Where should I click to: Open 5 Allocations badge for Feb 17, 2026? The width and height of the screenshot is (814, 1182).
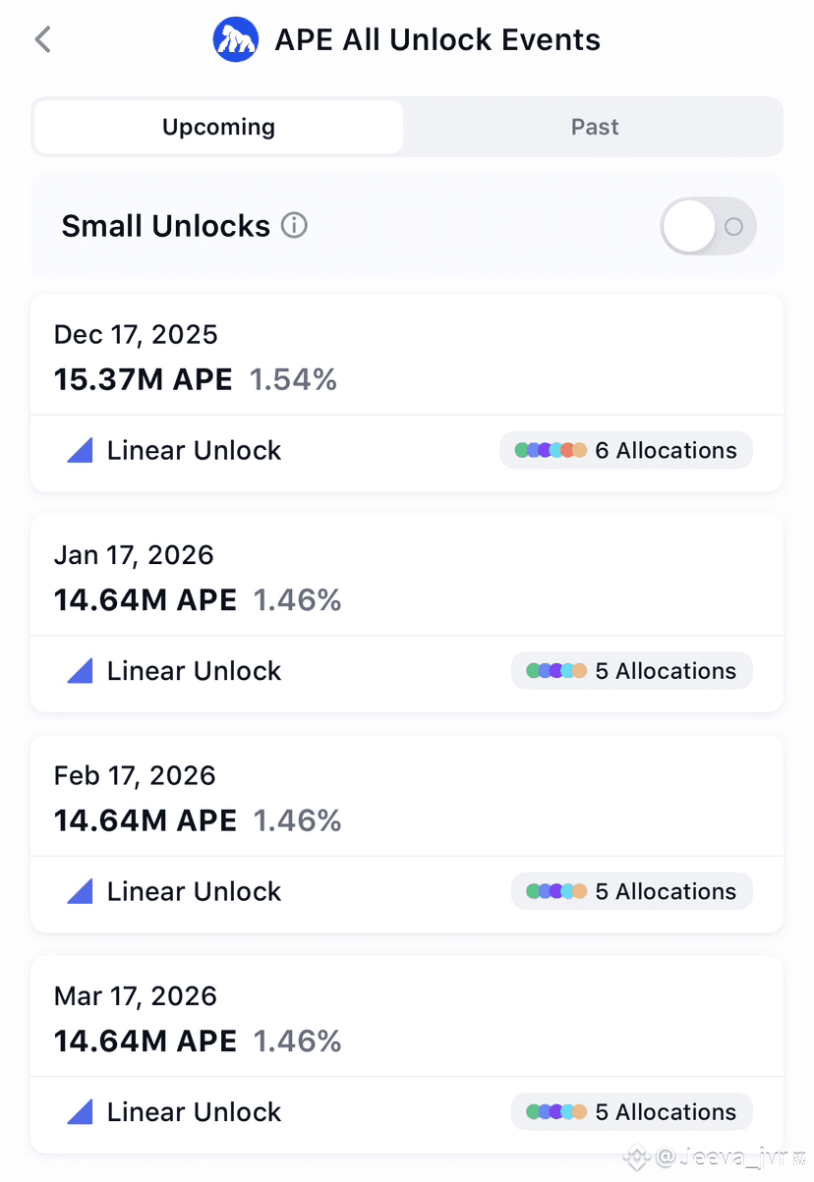(632, 892)
